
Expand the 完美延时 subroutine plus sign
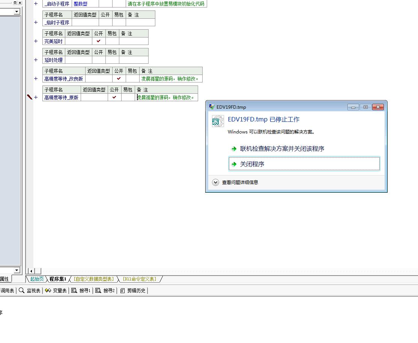point(36,41)
